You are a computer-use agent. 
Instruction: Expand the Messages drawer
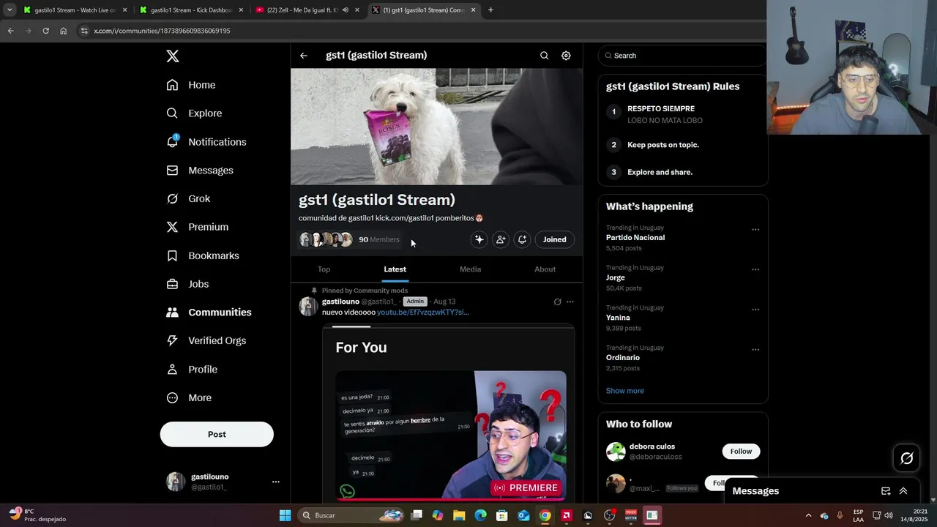[903, 491]
